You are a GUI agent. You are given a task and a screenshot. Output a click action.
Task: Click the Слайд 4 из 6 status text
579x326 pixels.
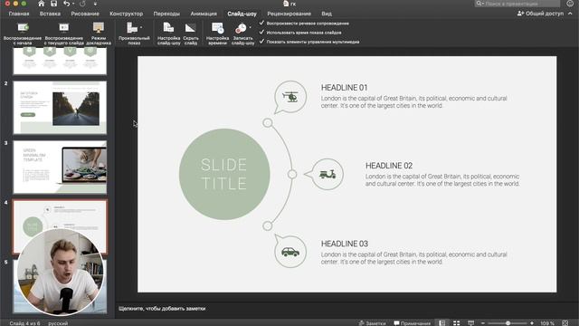(24, 323)
